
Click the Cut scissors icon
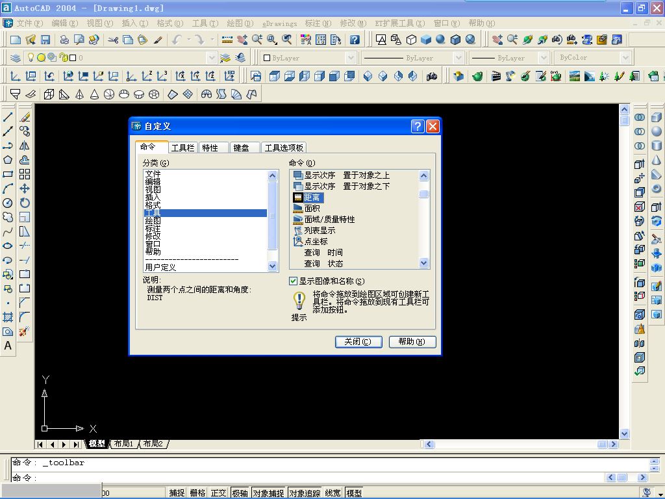[113, 40]
